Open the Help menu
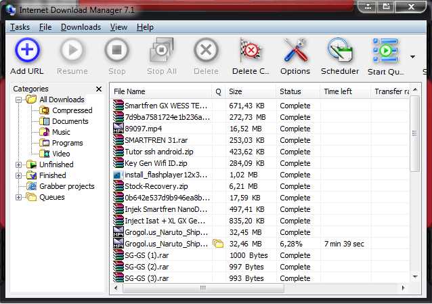The width and height of the screenshot is (432, 304). tap(145, 27)
